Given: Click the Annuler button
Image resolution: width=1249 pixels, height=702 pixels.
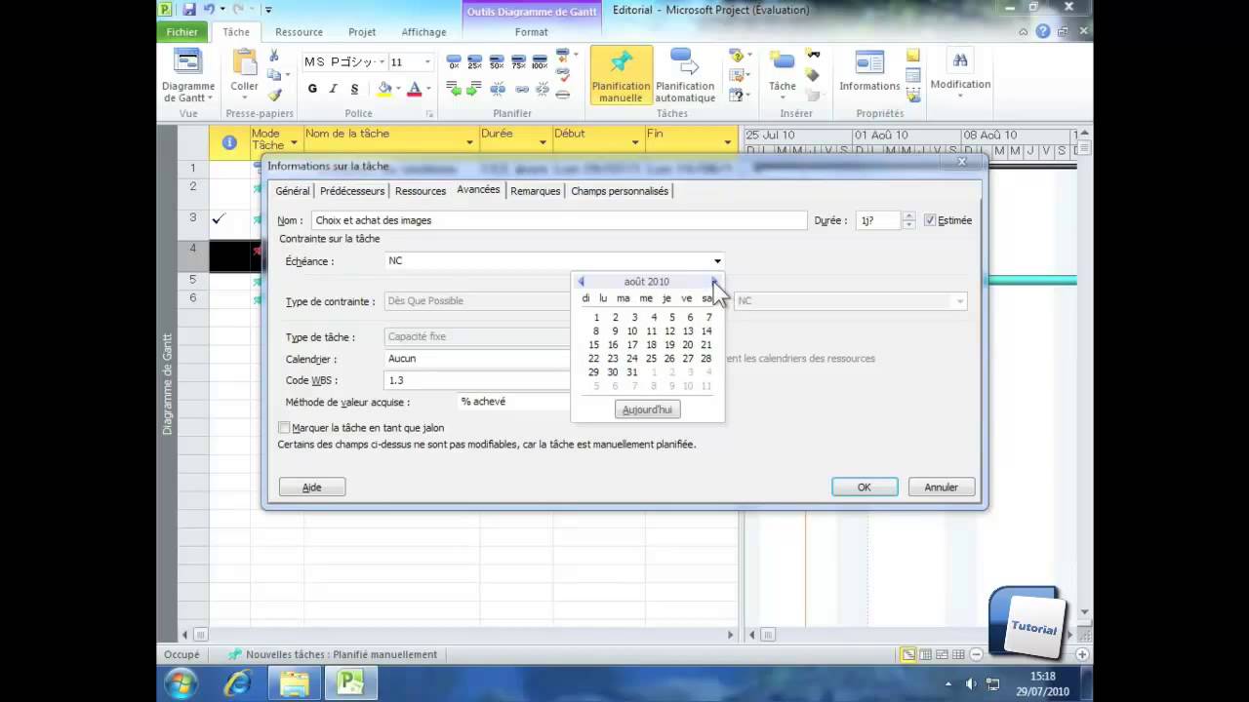Looking at the screenshot, I should coord(942,487).
